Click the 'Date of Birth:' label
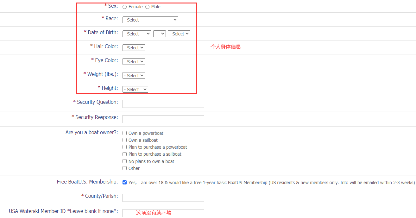Image resolution: width=416 pixels, height=218 pixels. (103, 33)
